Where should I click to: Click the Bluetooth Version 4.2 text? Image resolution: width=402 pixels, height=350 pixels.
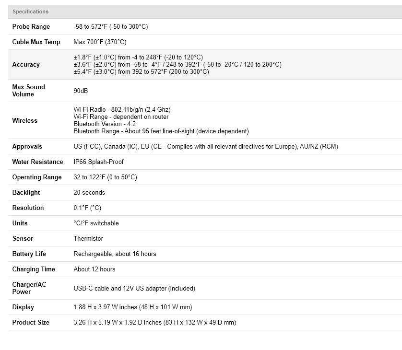coord(105,124)
